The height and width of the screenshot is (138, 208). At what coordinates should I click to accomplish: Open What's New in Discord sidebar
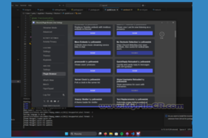(x=48, y=80)
